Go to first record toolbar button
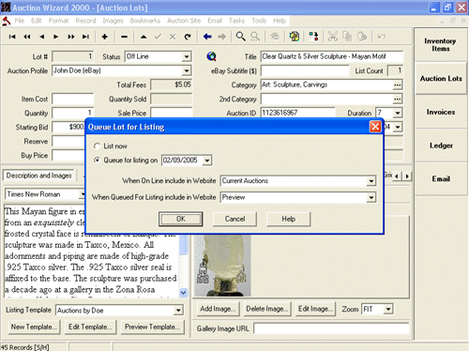 click(12, 37)
